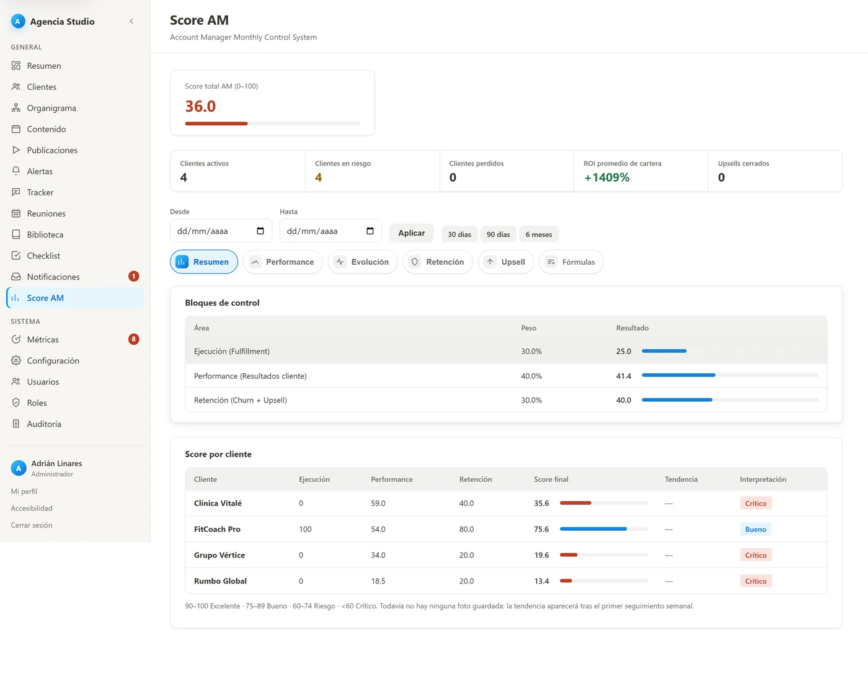Select the Resumen tab
Image resolution: width=868 pixels, height=679 pixels.
point(204,262)
